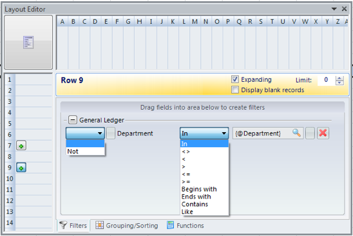Viewport: 353px width, 236px height.
Task: Choose >= operator from the list
Action: [204, 181]
